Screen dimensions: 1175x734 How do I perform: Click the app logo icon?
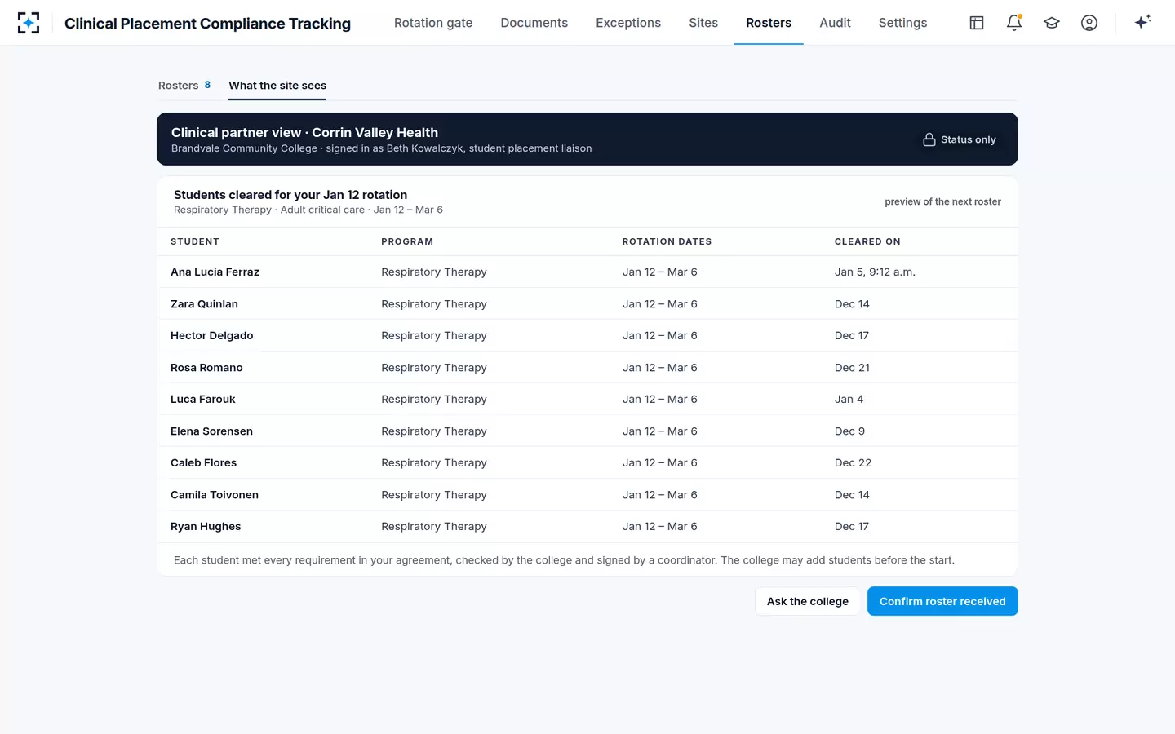click(29, 23)
